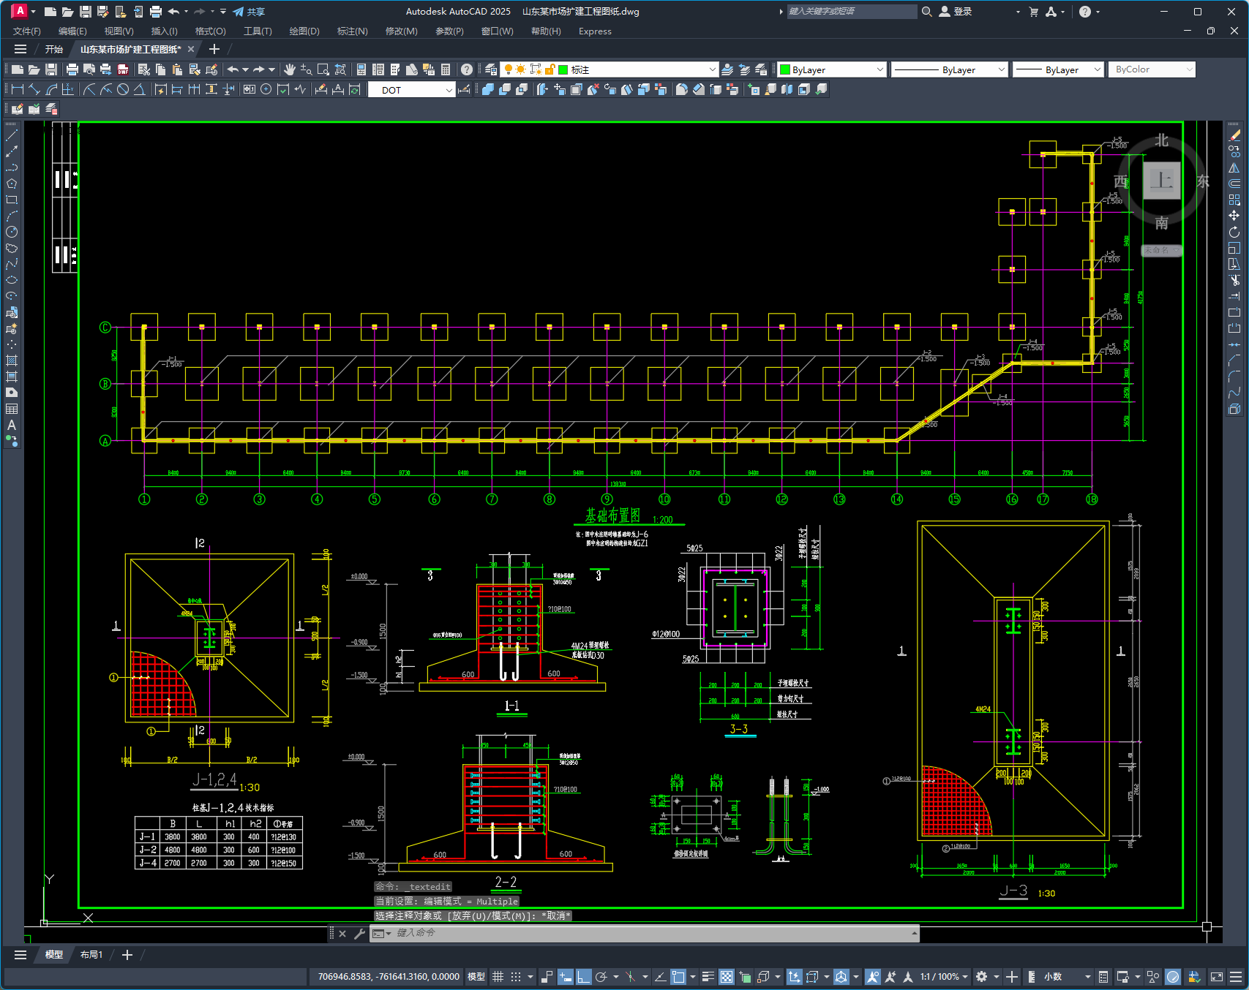Click the Customize command line wrench icon
Screen dimensions: 1249x990
[359, 933]
